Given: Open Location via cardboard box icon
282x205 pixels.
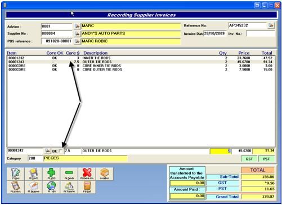Looking at the screenshot, I should click(105, 174).
